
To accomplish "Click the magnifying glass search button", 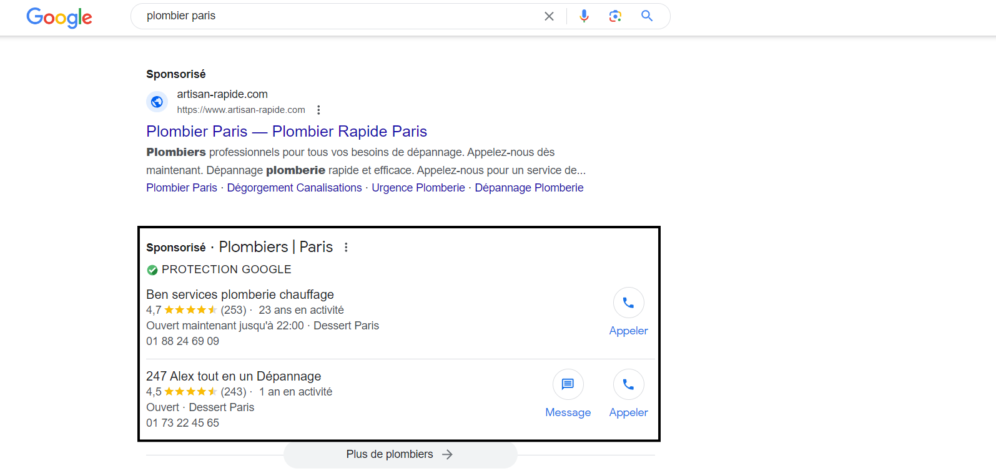I will point(647,16).
